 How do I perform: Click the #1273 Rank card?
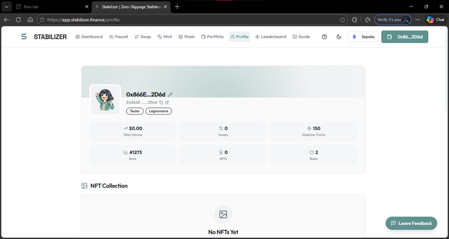pyautogui.click(x=132, y=155)
